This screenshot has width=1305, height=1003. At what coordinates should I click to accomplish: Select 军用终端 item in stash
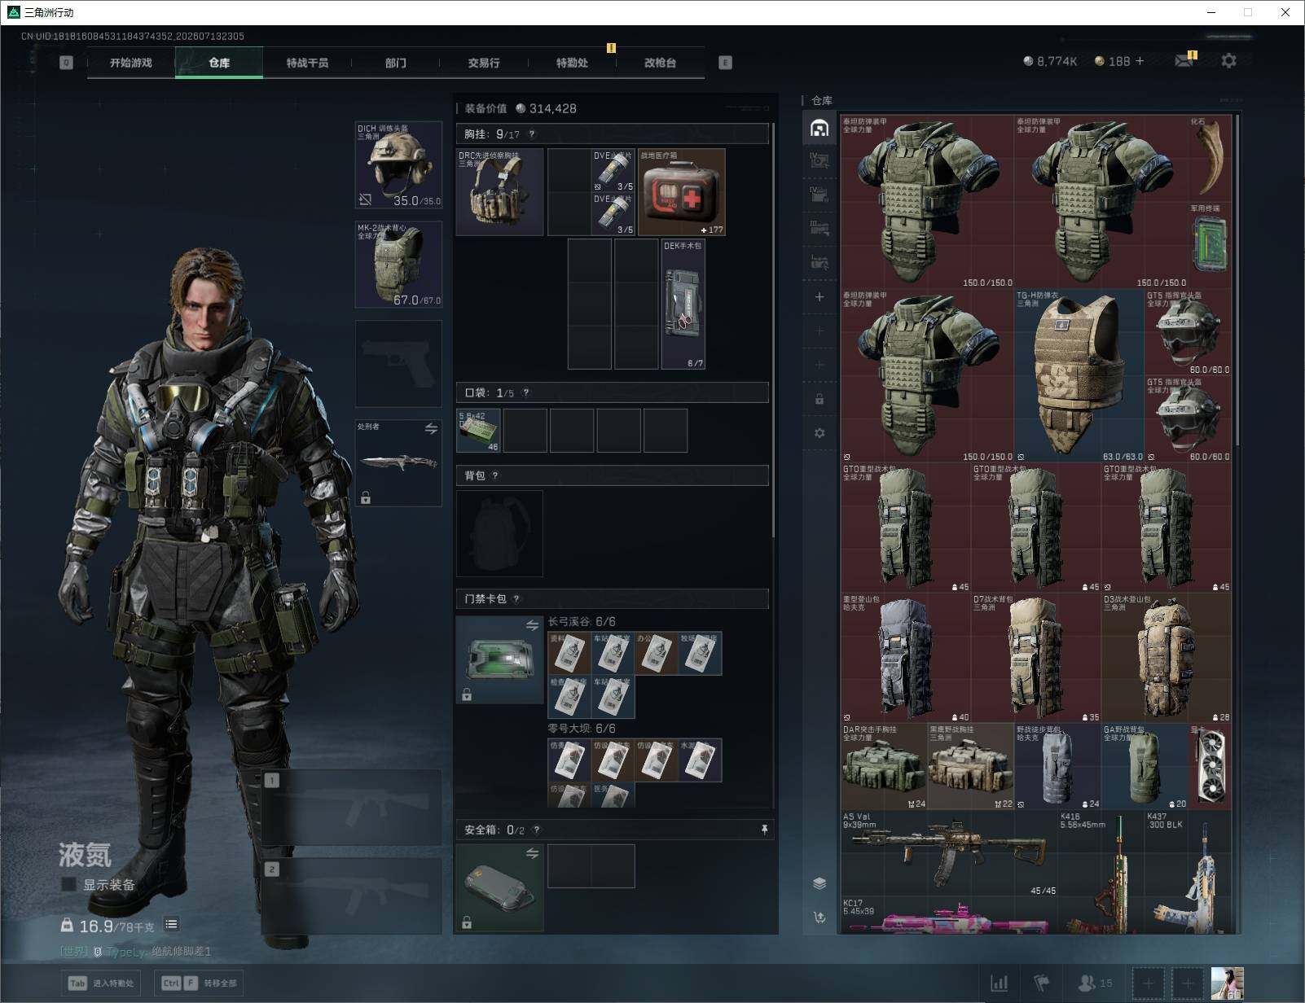[x=1209, y=245]
